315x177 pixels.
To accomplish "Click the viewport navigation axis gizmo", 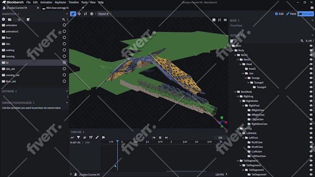I will [222, 122].
